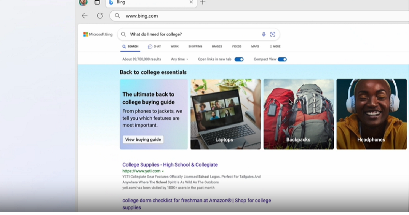Open the Backpacks card thumbnail
Viewport: 409px width, 215px height.
299,114
